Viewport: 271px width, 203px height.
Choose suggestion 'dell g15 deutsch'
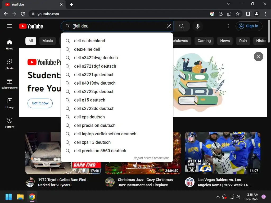[117, 100]
